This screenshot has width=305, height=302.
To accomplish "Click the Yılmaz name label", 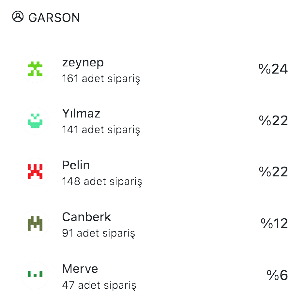I will (x=81, y=114).
